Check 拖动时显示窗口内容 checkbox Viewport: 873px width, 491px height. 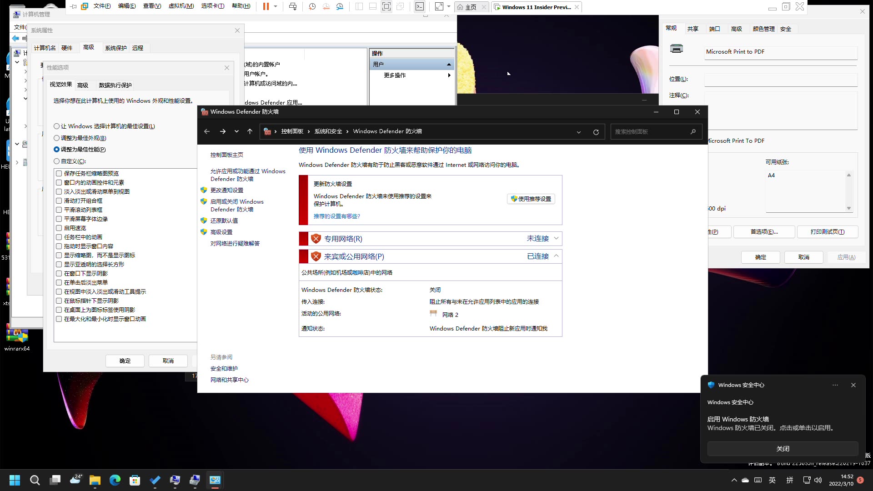click(x=59, y=246)
